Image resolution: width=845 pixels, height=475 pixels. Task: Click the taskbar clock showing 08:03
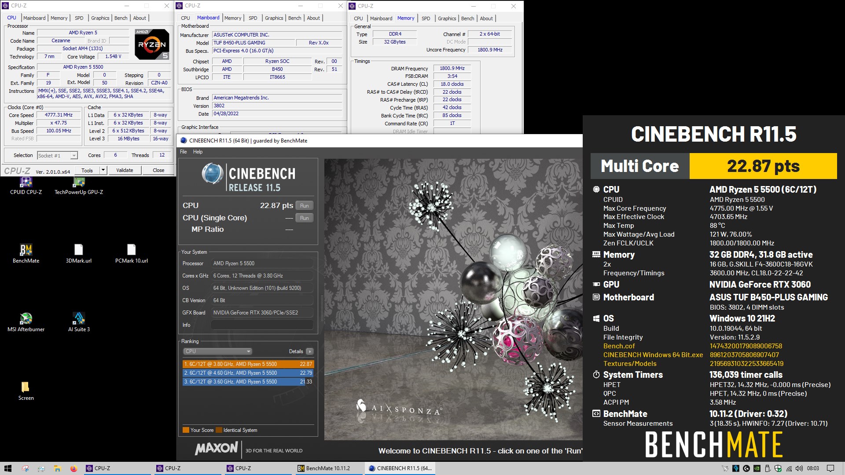[813, 468]
